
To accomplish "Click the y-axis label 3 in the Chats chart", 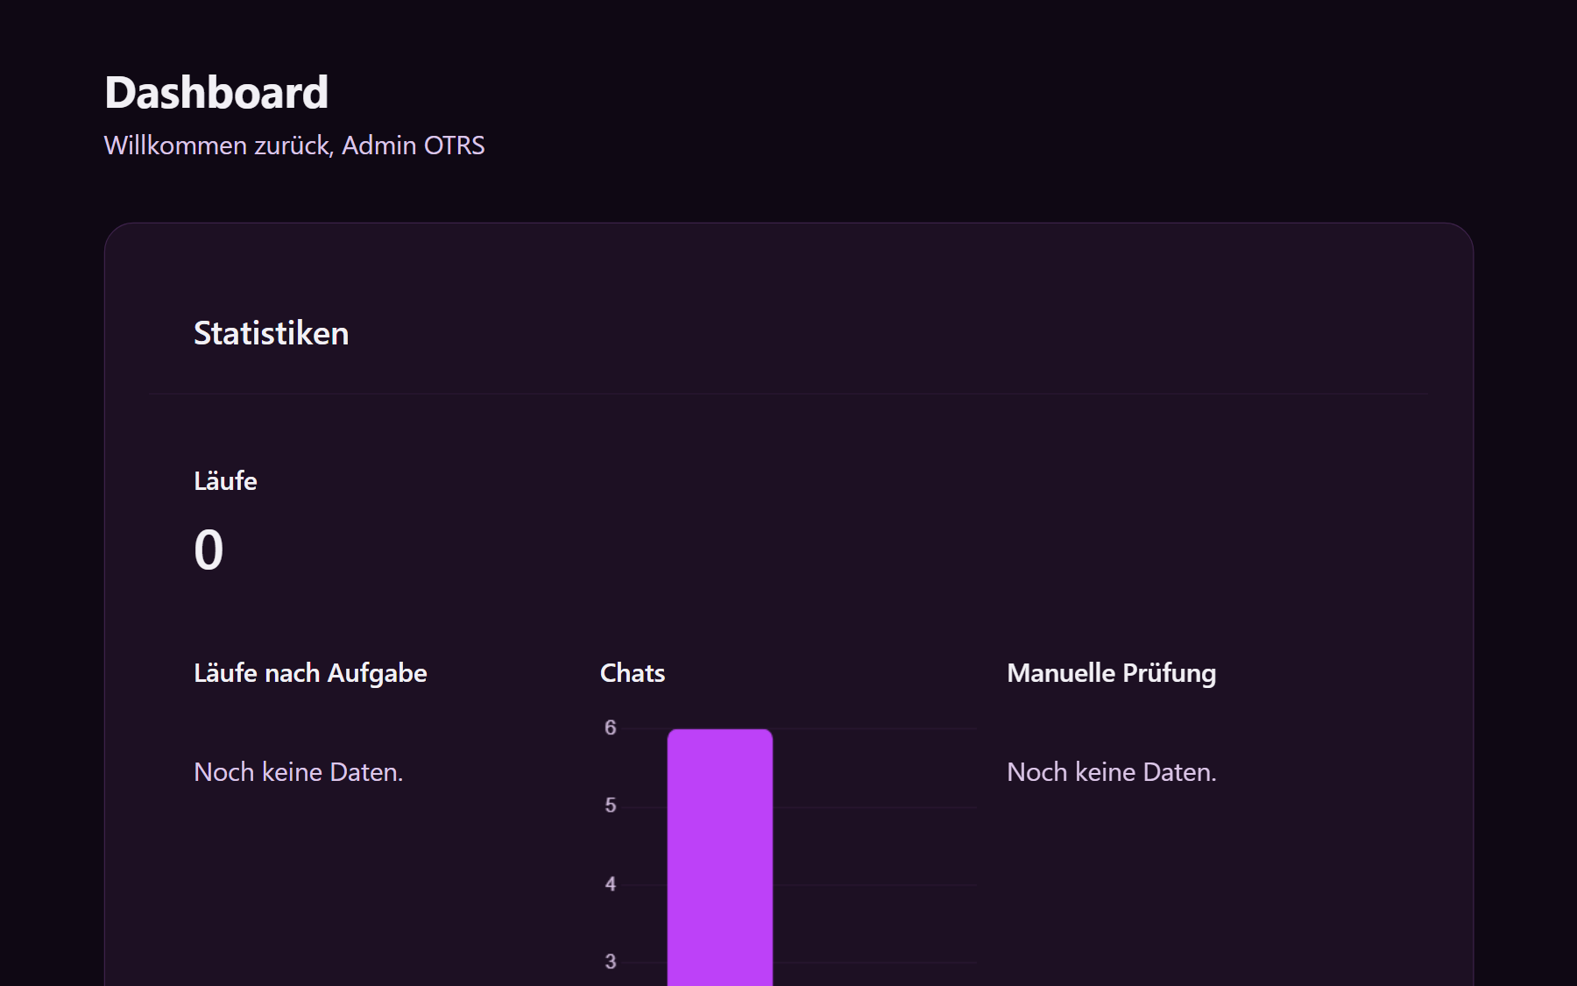I will (611, 961).
